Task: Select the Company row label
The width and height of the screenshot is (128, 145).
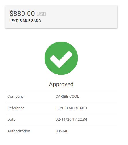Action: (16, 97)
